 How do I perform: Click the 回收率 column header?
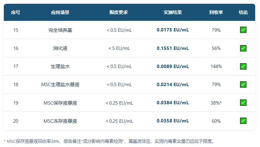point(216,12)
